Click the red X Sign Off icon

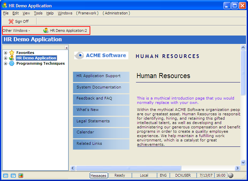(11, 21)
